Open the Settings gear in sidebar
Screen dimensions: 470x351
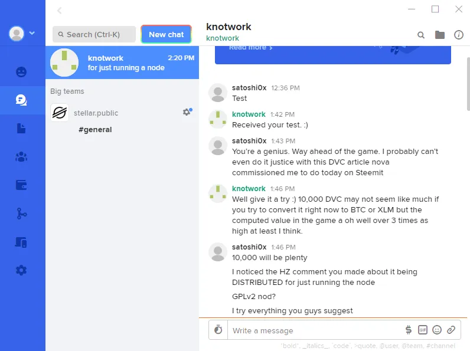click(x=21, y=270)
